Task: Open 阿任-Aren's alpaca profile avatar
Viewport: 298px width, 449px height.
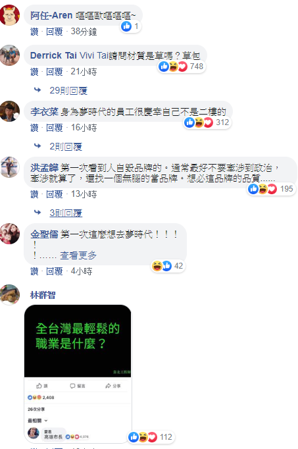Action: click(10, 15)
